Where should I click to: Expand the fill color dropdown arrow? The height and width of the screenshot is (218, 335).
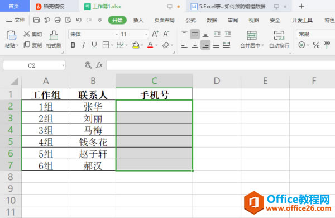tap(142, 45)
